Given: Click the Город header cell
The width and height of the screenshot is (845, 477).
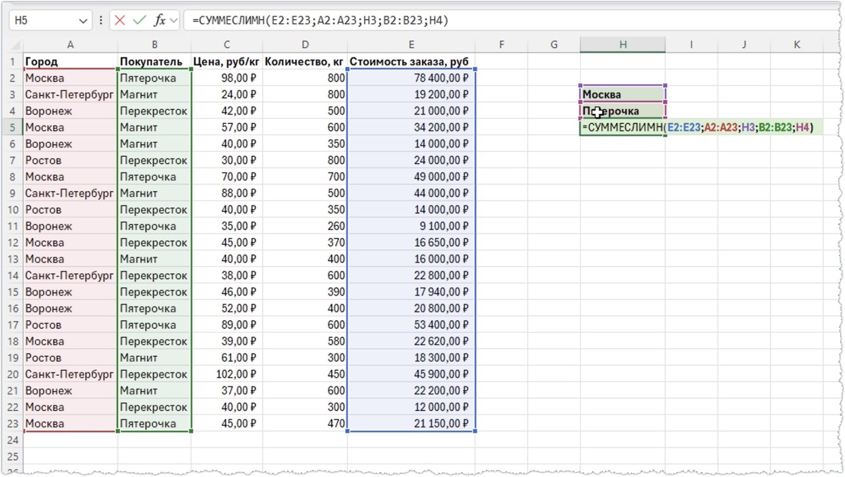Looking at the screenshot, I should pos(70,62).
